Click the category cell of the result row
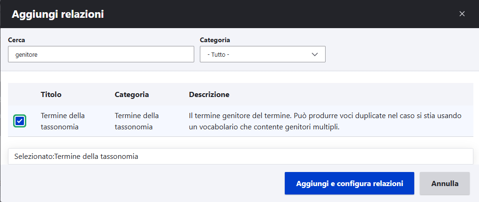The image size is (479, 202). coord(137,121)
